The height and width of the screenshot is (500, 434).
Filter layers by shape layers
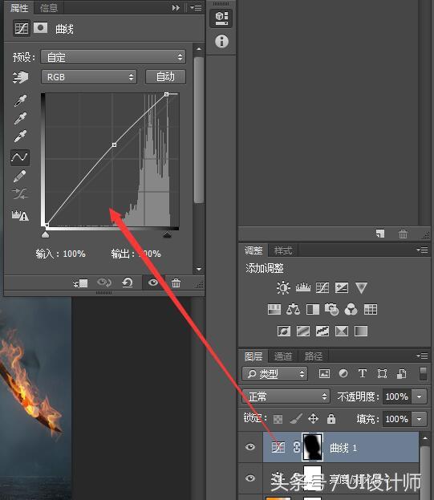pos(382,373)
